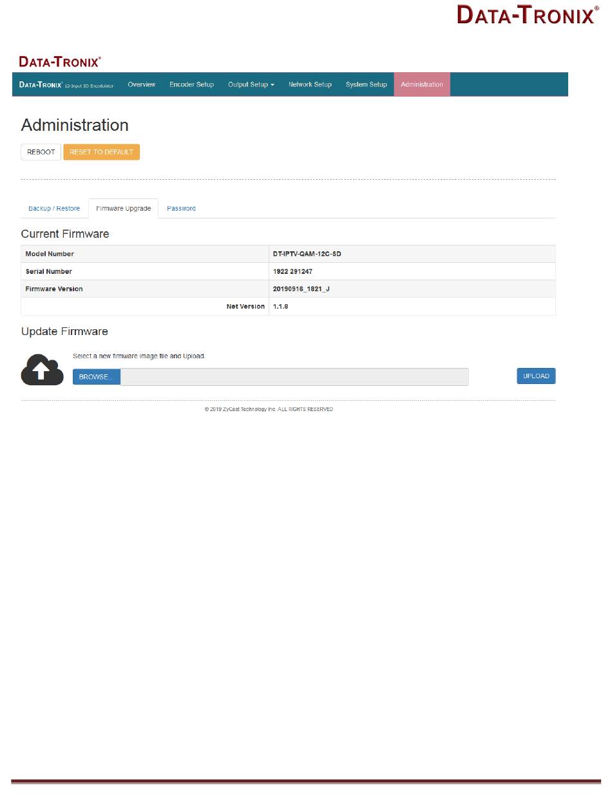Click the cloud upload icon
612x808 pixels.
pyautogui.click(x=42, y=370)
